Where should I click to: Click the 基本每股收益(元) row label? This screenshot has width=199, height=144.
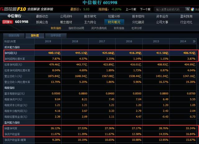15,94
